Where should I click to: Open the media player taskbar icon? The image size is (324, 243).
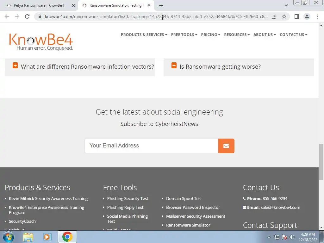pos(47,237)
